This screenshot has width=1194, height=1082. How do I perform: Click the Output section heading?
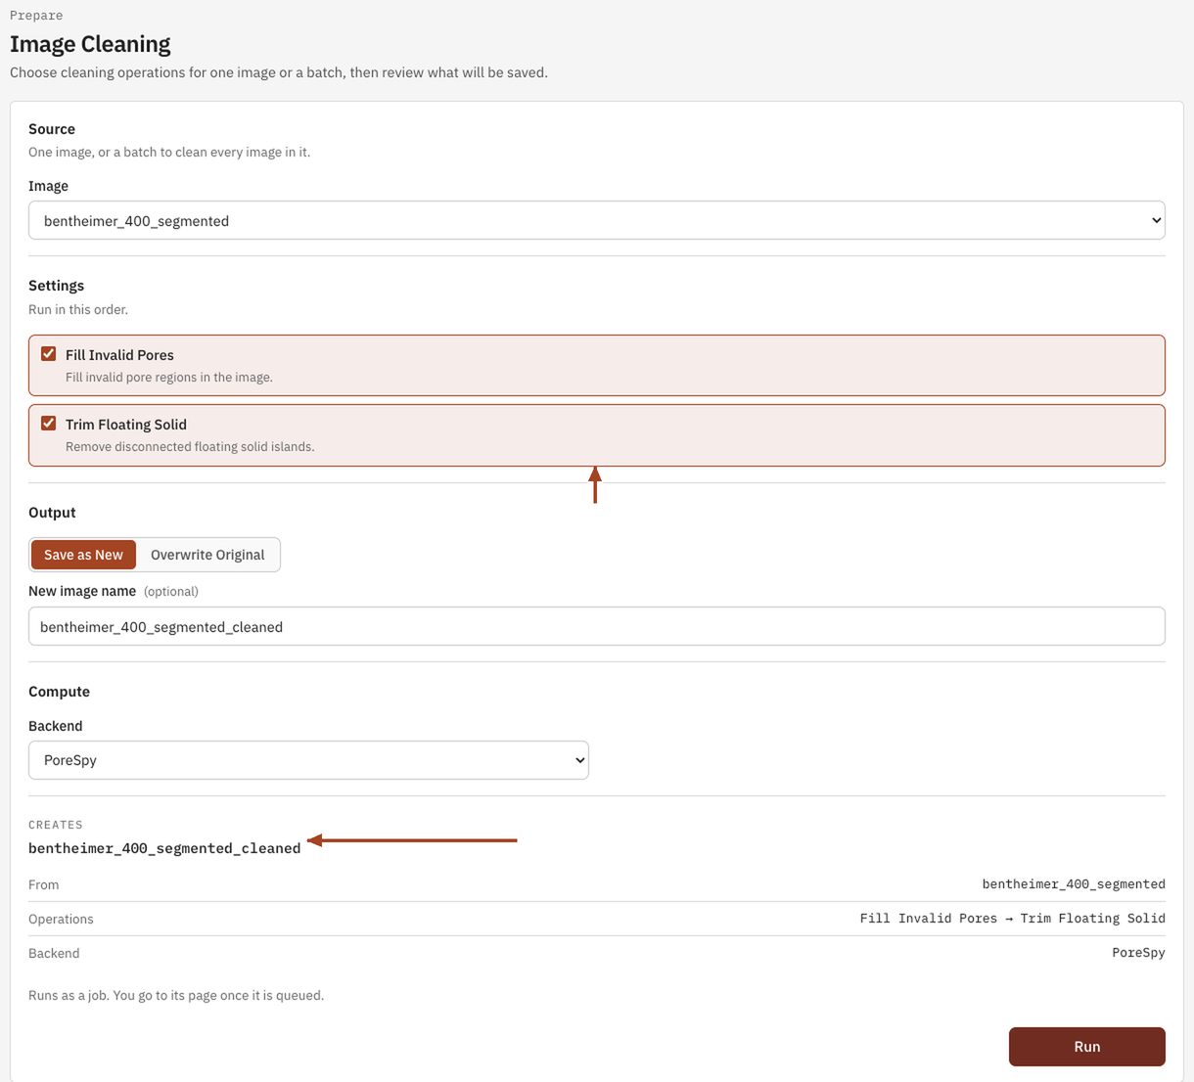[x=52, y=513]
